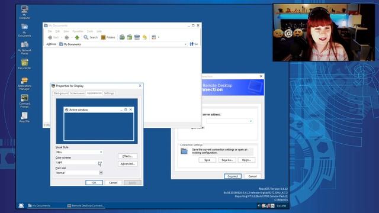
Task: Expand the server address combo box
Action: (x=250, y=121)
